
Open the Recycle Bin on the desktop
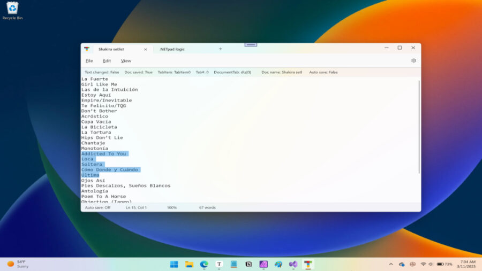pos(12,10)
